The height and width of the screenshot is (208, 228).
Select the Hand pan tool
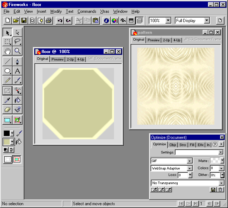7,51
